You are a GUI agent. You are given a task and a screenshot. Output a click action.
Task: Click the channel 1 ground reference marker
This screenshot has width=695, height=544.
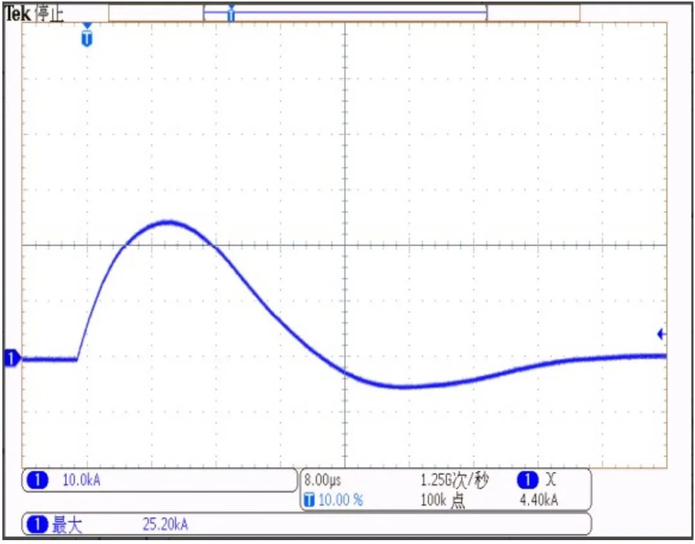coord(10,358)
